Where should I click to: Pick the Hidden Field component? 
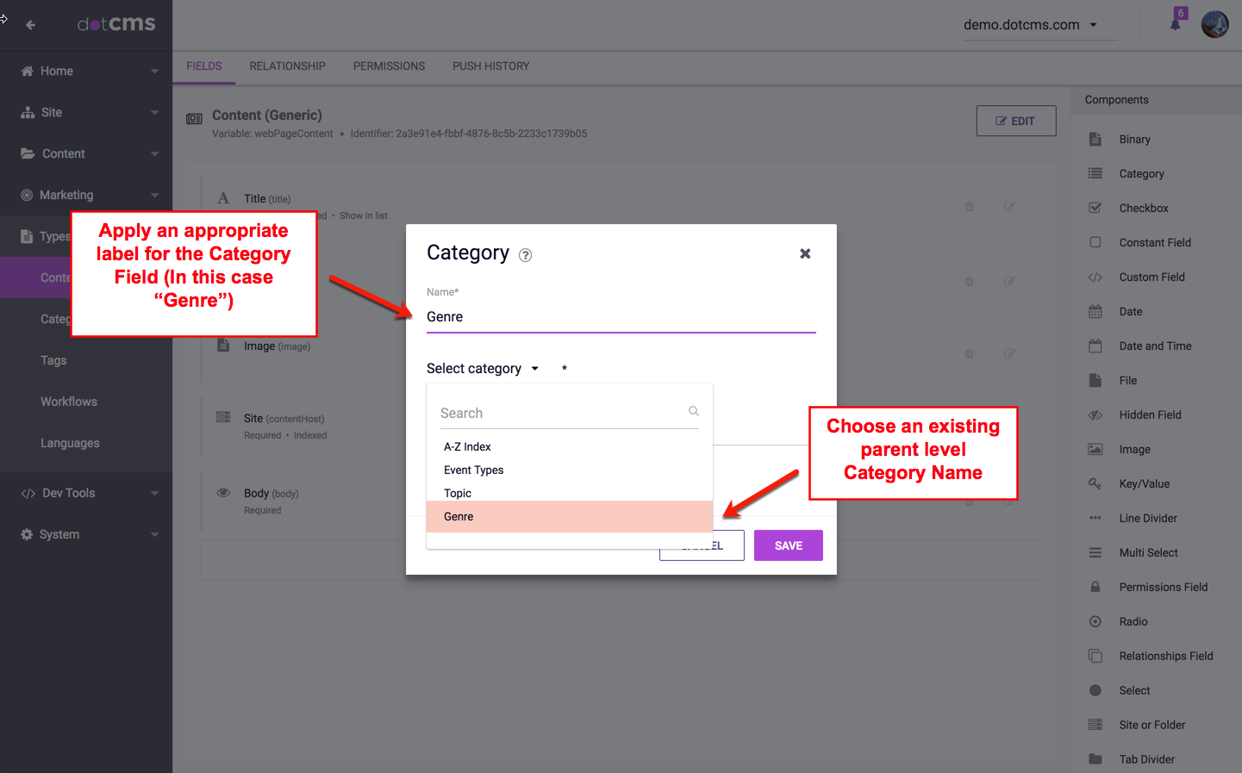coord(1150,415)
